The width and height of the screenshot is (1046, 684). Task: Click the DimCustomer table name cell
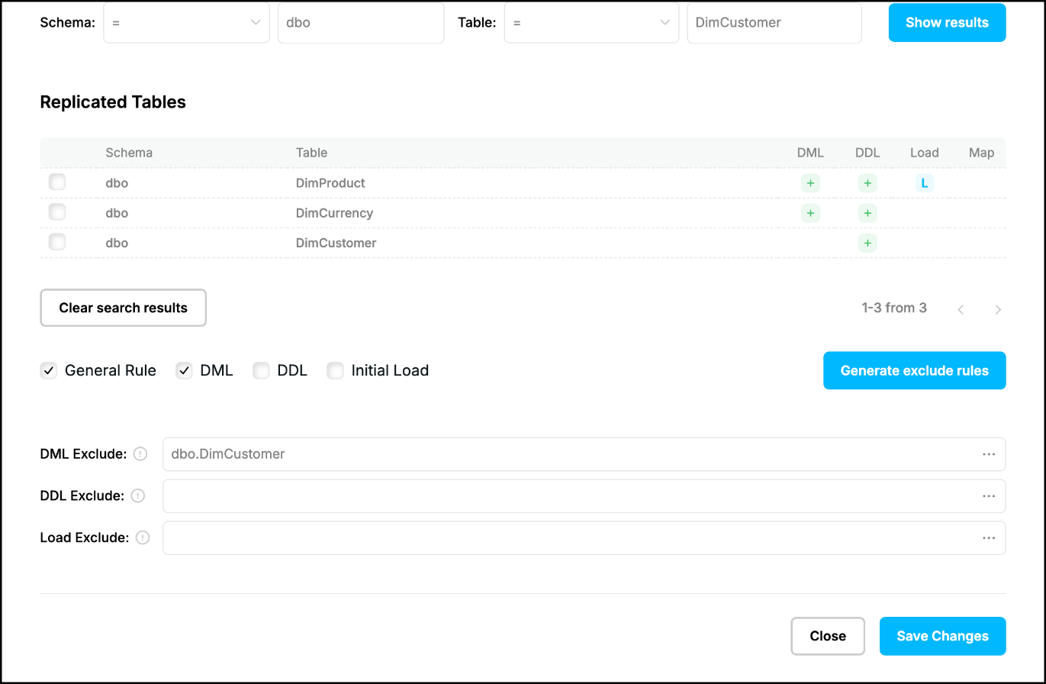pos(336,243)
